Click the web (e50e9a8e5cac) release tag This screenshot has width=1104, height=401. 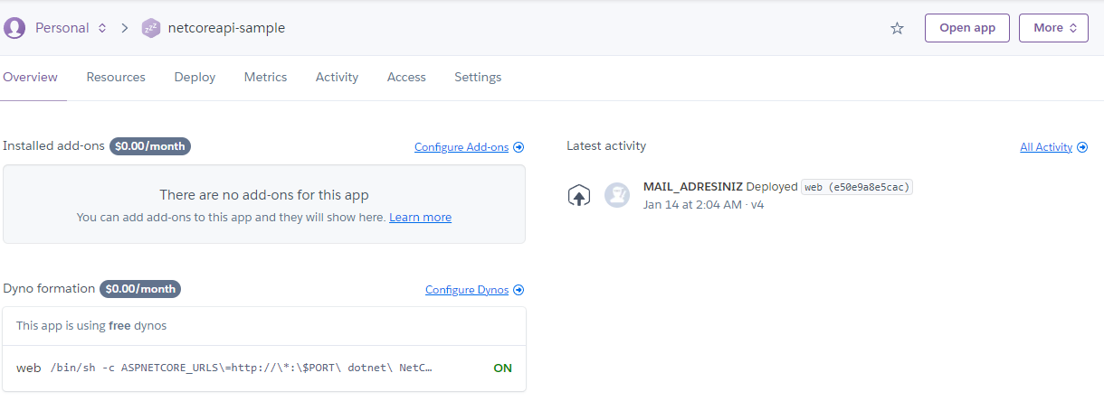(857, 187)
